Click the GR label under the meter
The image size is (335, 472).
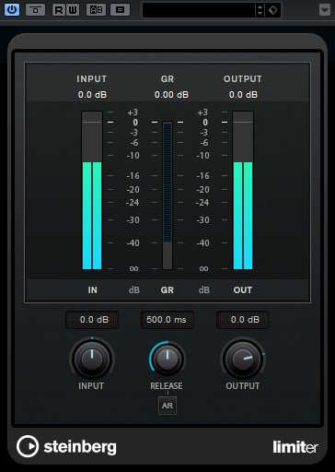pos(167,290)
